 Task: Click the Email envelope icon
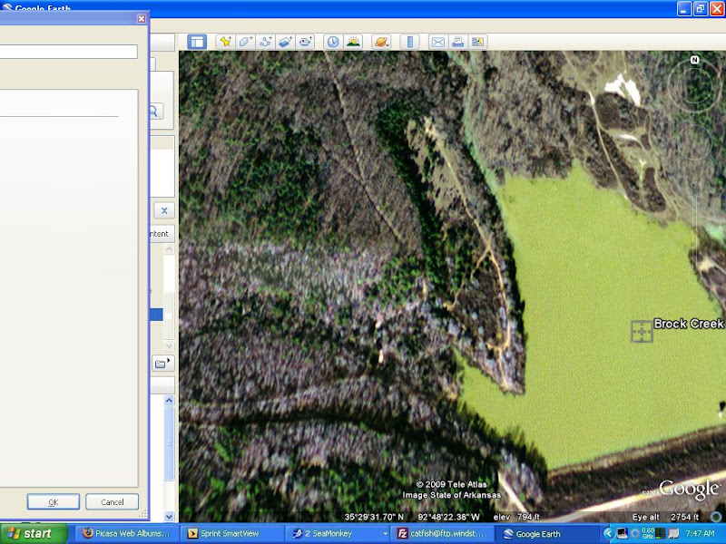point(437,42)
